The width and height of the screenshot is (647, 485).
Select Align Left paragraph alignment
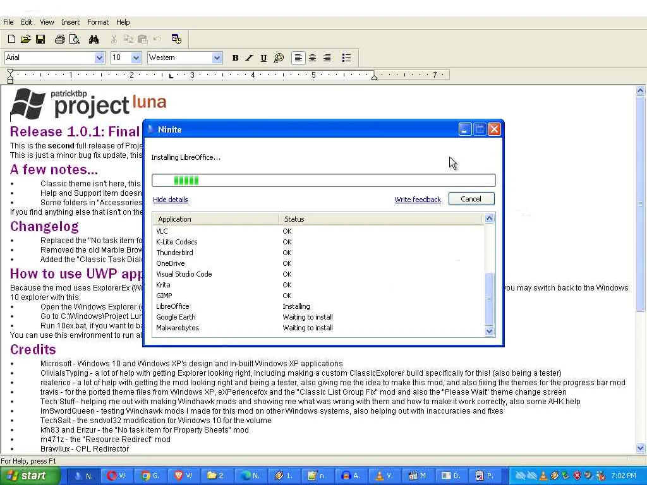298,57
